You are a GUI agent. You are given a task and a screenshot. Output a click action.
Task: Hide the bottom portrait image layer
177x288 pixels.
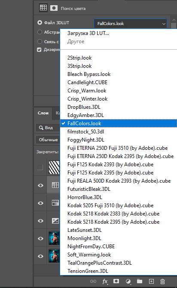point(40,256)
